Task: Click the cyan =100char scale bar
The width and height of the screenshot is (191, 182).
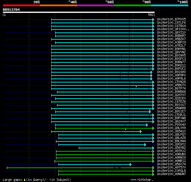Action: pyautogui.click(x=133, y=180)
